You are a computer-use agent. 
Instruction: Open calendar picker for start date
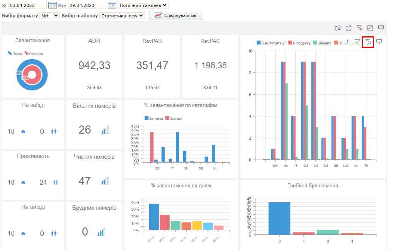[53, 5]
